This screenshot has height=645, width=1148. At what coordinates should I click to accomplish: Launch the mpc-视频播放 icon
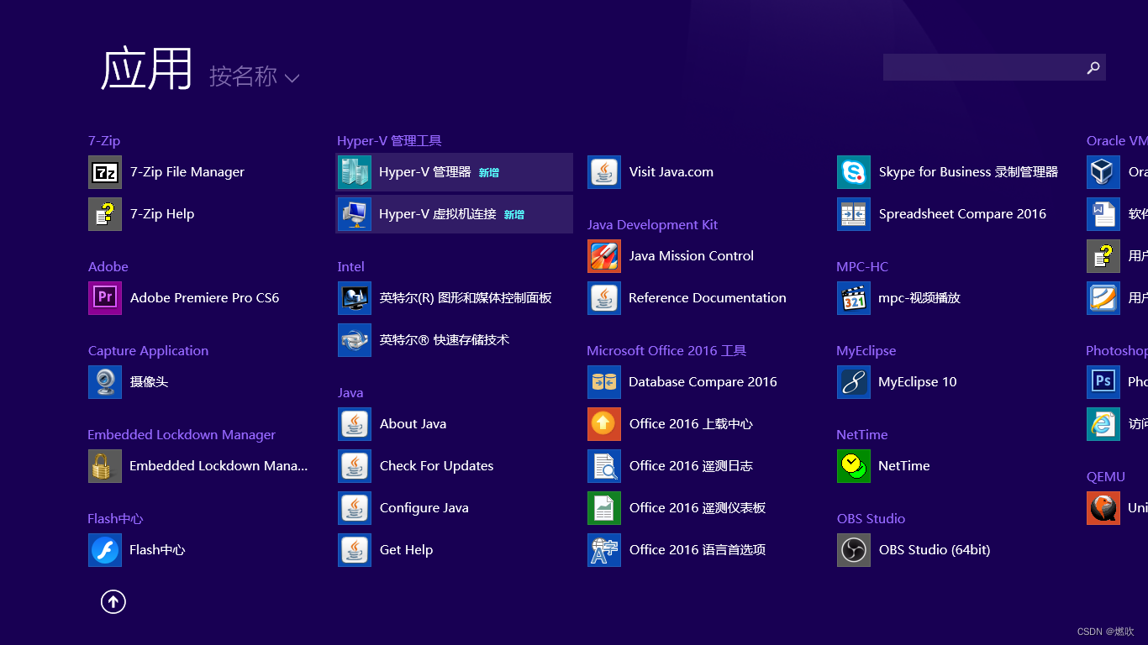[854, 298]
